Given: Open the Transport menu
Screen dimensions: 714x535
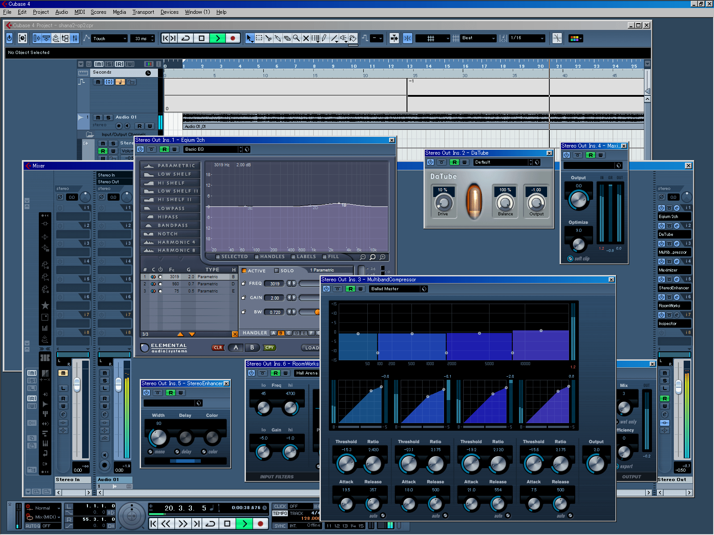Looking at the screenshot, I should [x=143, y=12].
